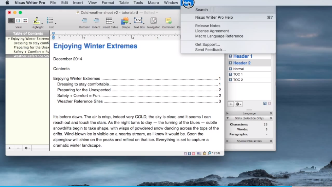The width and height of the screenshot is (332, 187).
Task: Open the Navigator from the toolbar
Action: coord(153,21)
